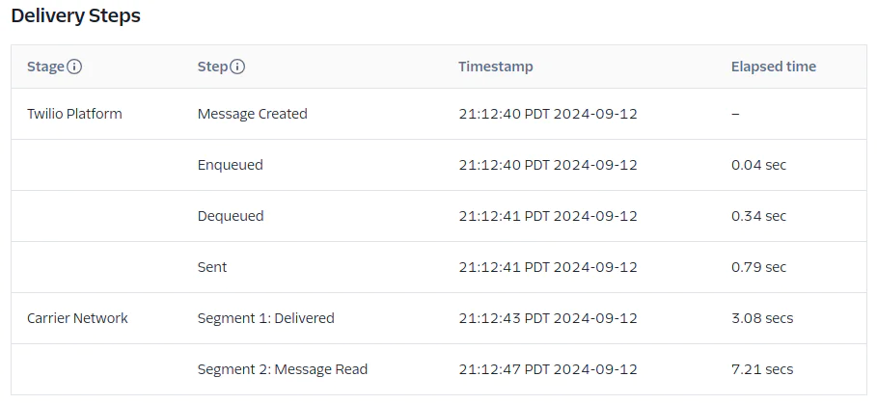The width and height of the screenshot is (877, 404).
Task: Click the Message Read timestamp 21:12:47
Action: [547, 369]
